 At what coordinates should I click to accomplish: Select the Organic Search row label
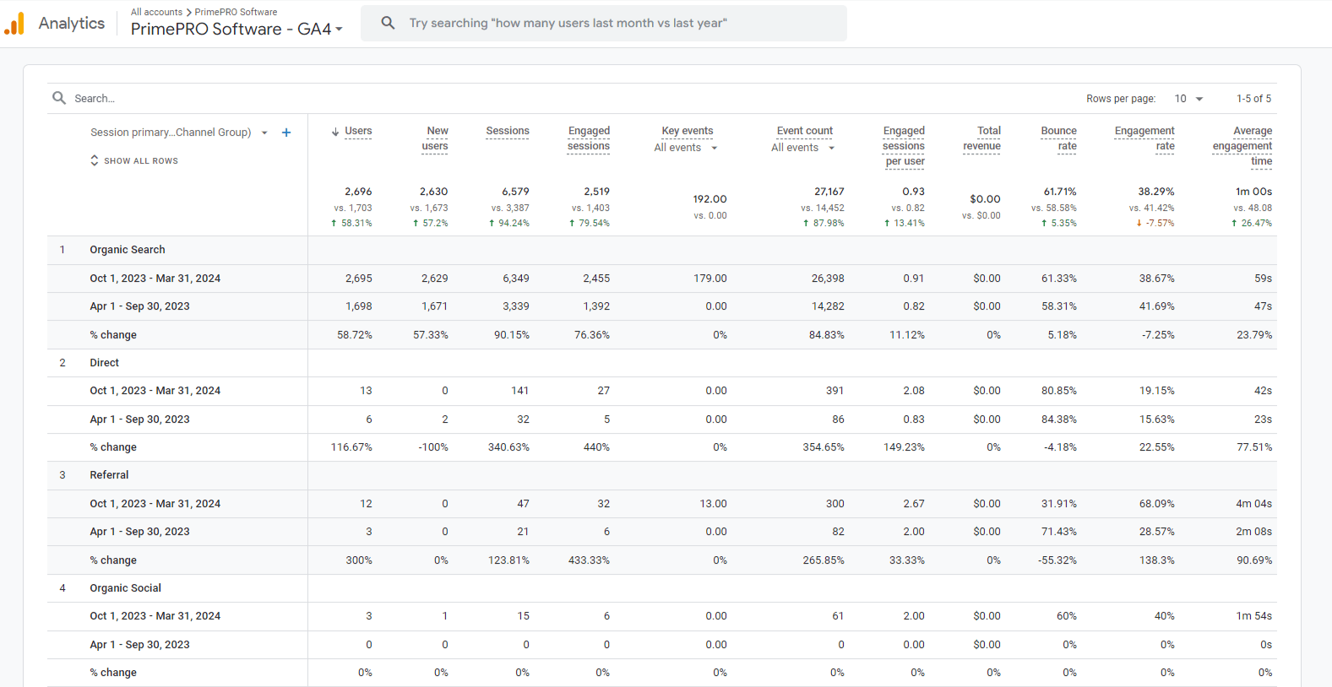point(128,250)
